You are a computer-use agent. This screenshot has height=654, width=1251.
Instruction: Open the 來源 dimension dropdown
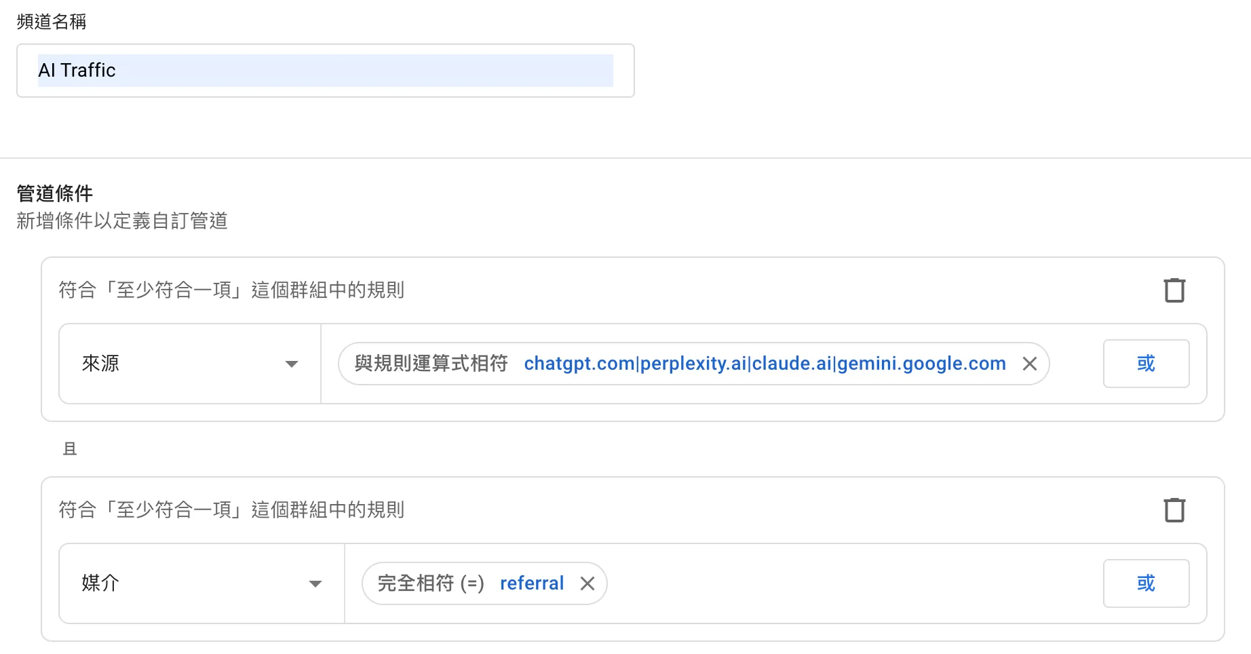tap(190, 364)
